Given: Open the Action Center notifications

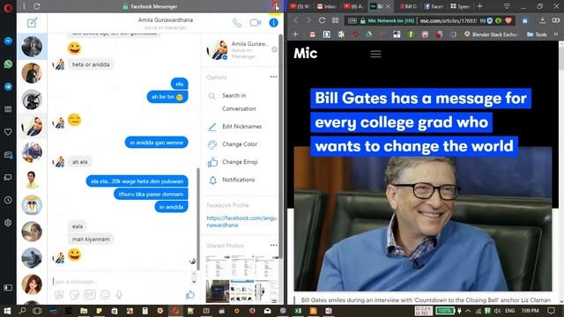Looking at the screenshot, I should pos(551,311).
